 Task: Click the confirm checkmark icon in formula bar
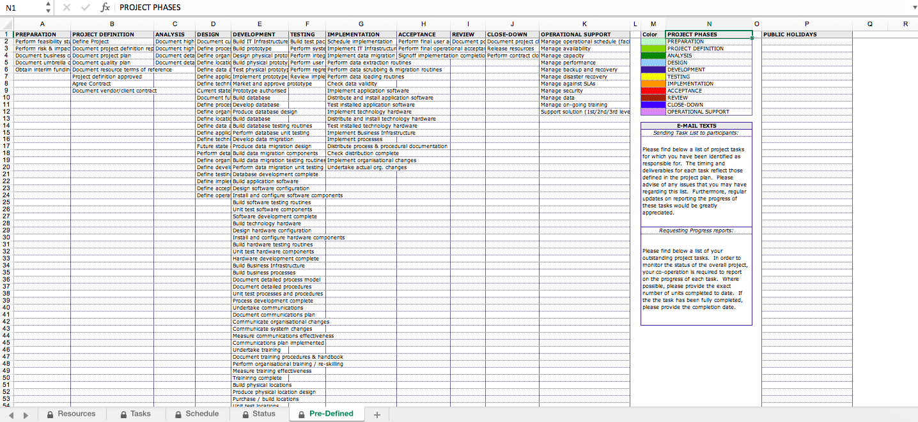point(85,8)
